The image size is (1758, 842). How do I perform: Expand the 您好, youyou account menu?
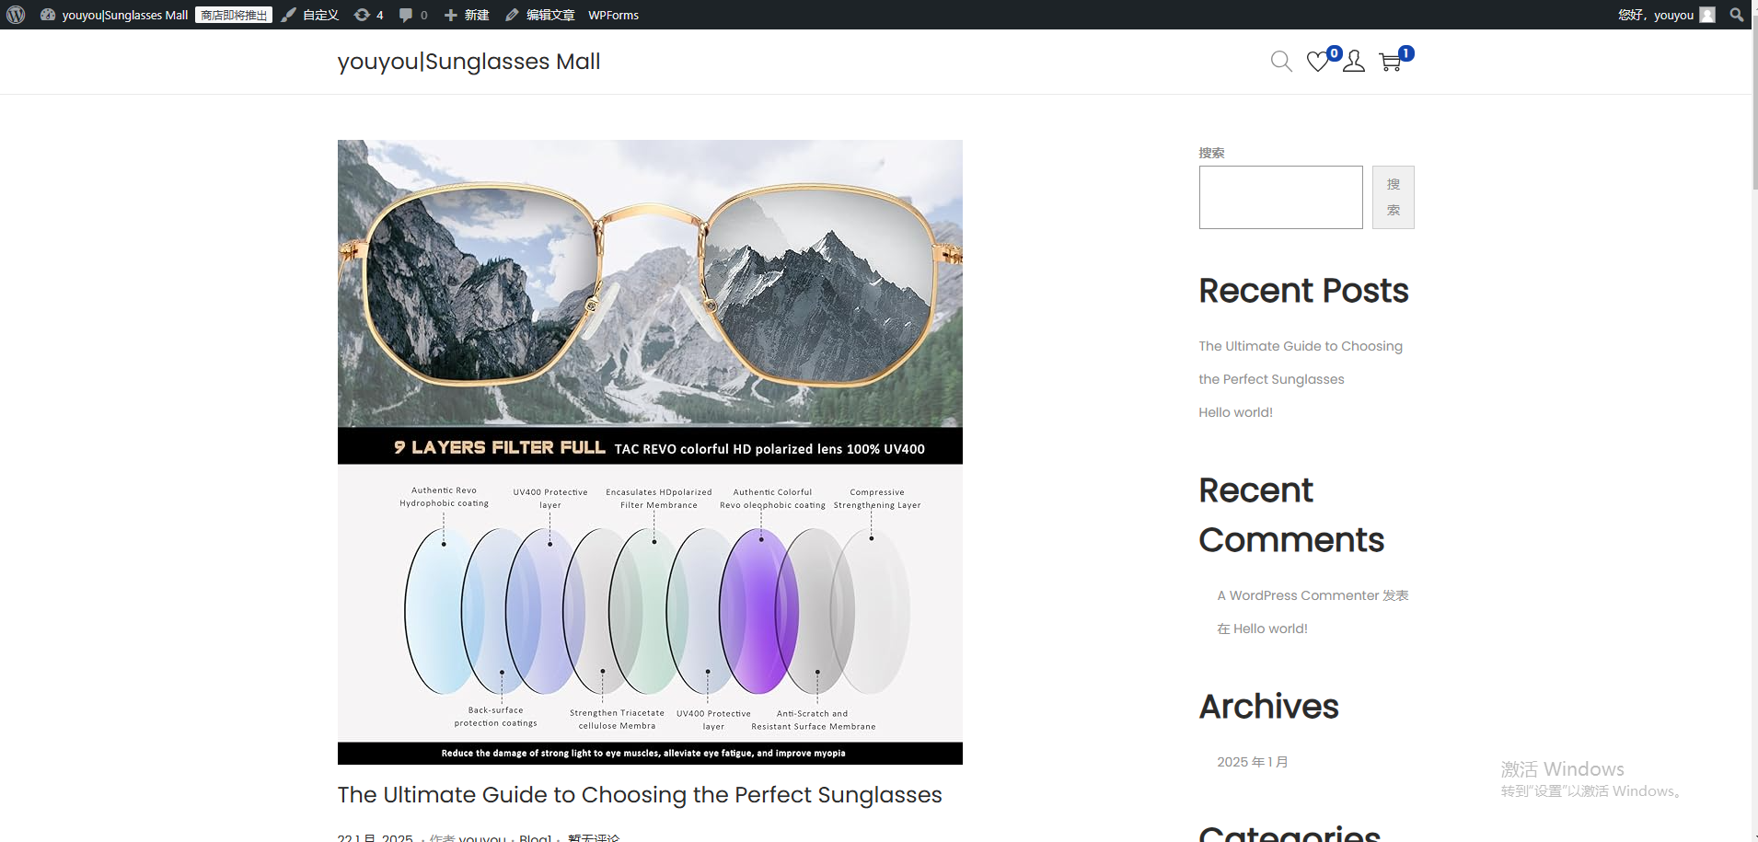[1664, 15]
